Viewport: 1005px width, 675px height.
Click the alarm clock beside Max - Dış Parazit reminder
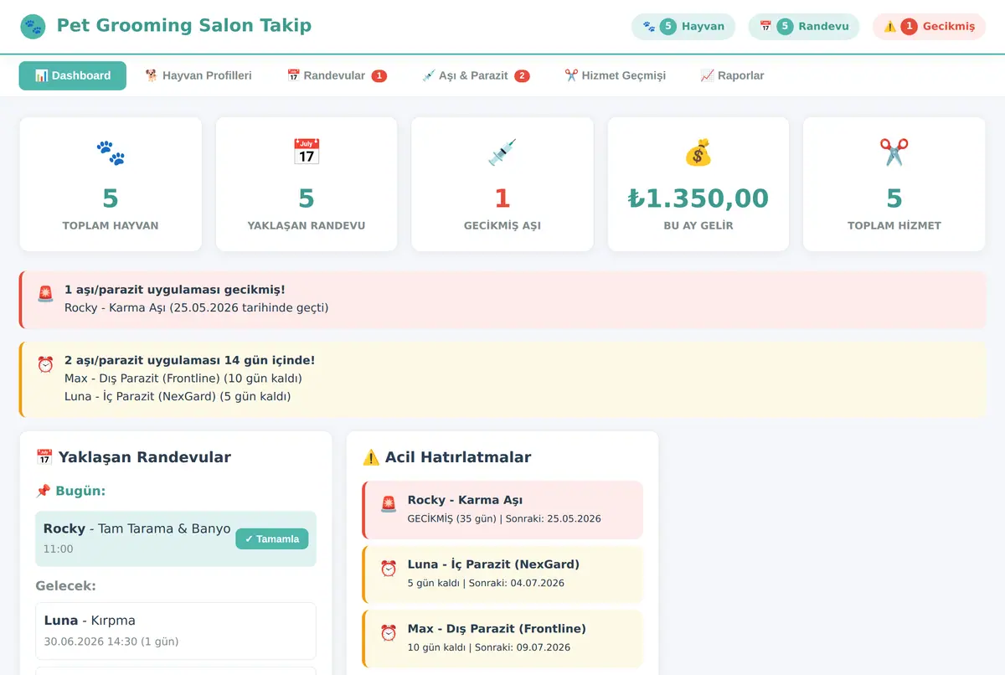389,633
